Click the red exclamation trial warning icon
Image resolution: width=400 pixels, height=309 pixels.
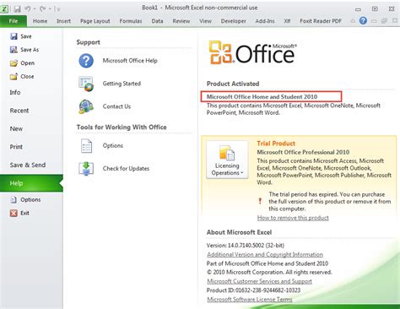point(260,201)
